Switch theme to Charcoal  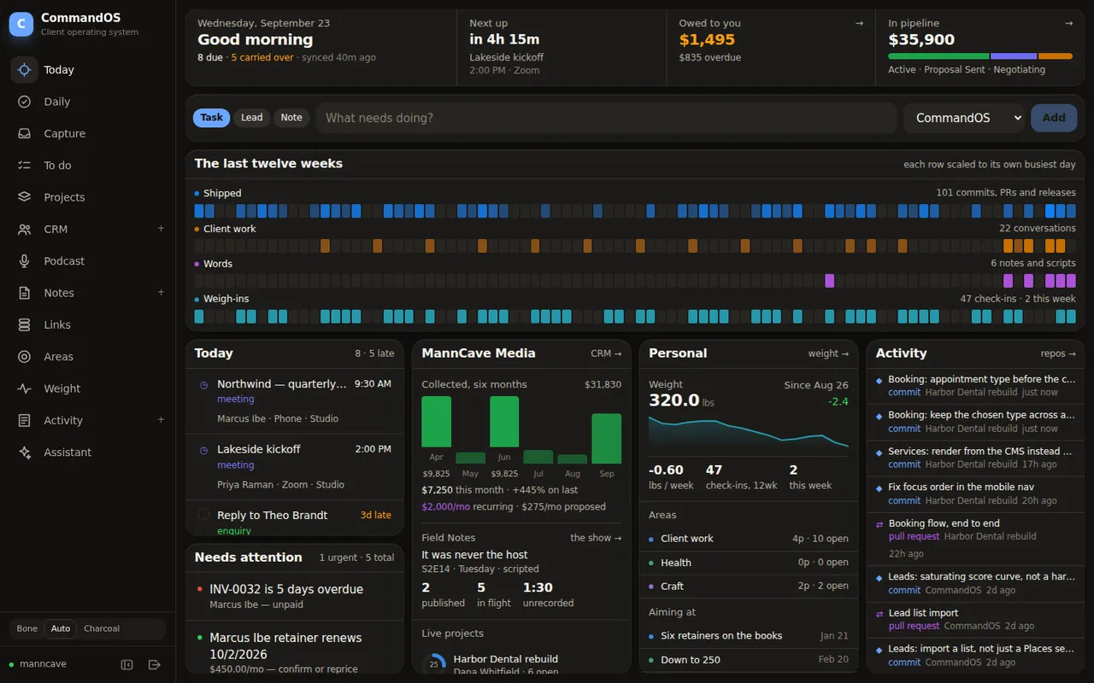[102, 628]
